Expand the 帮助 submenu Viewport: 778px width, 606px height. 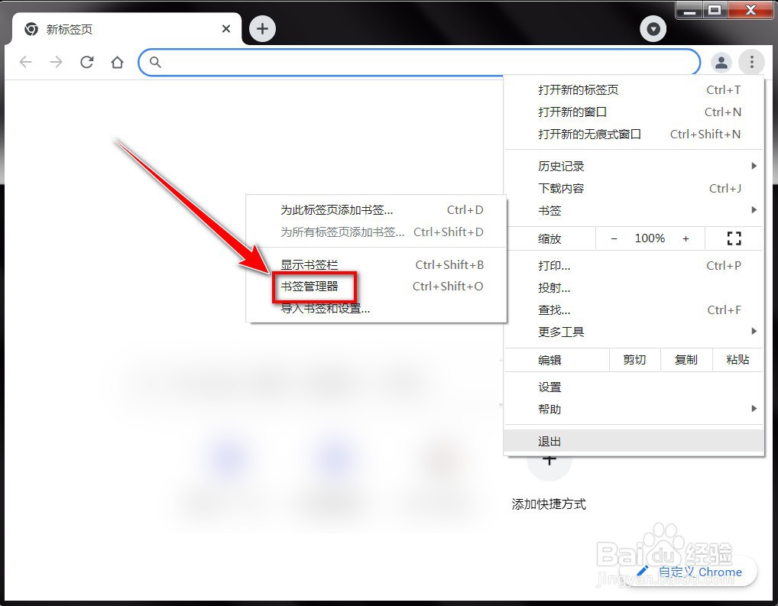pos(549,409)
